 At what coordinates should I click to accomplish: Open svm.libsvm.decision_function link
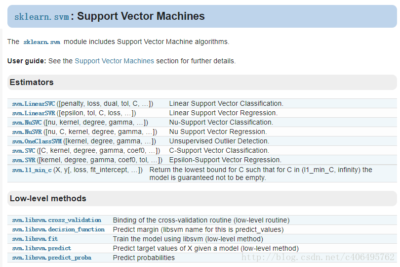[58, 229]
